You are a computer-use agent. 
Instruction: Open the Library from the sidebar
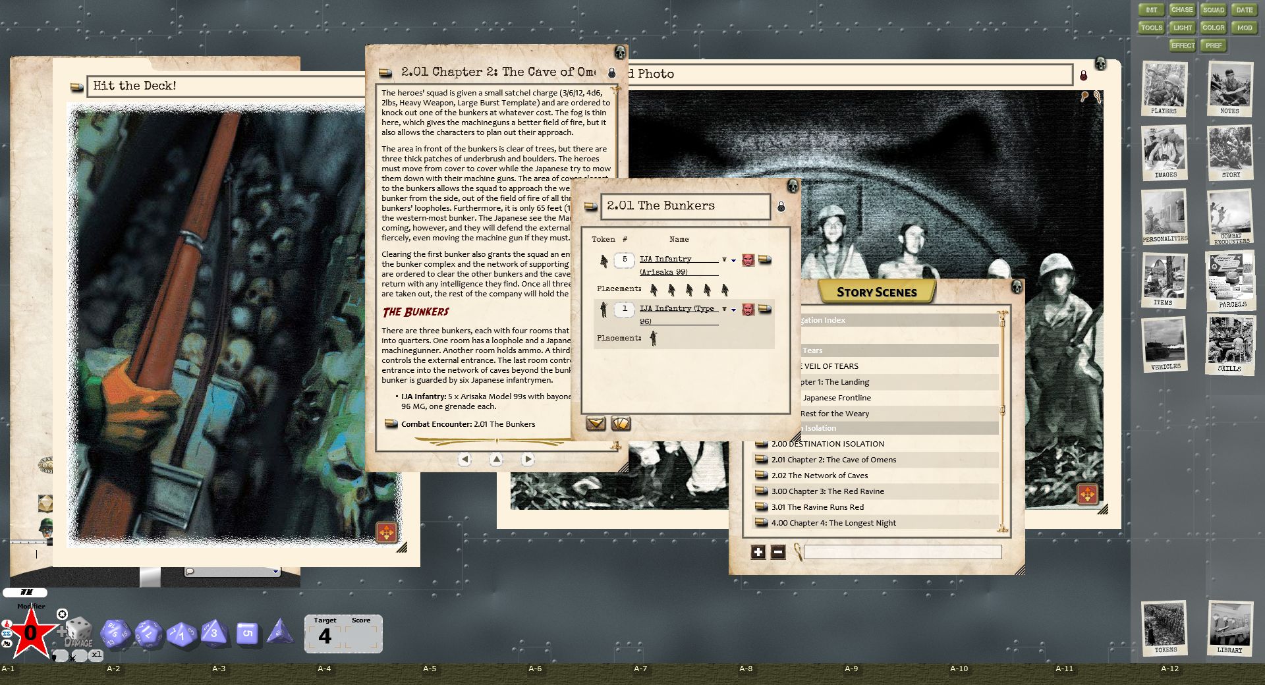click(x=1228, y=629)
